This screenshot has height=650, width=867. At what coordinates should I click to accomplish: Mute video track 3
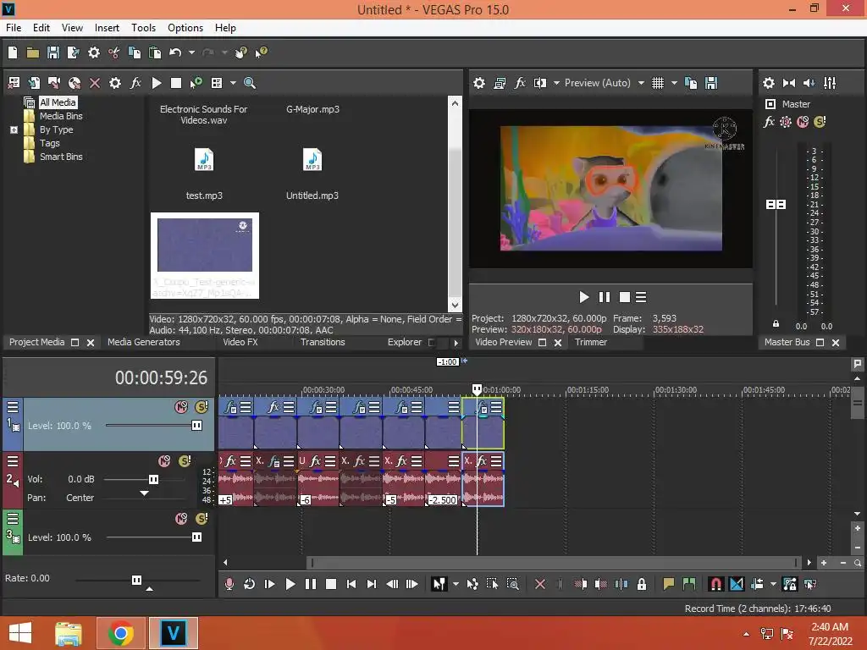point(181,519)
